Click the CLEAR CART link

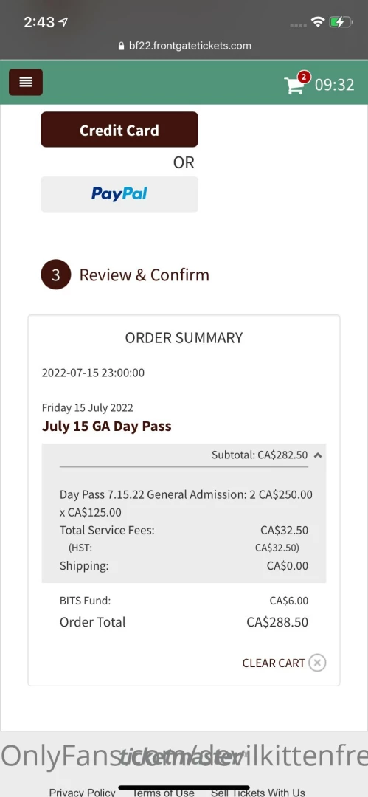274,663
